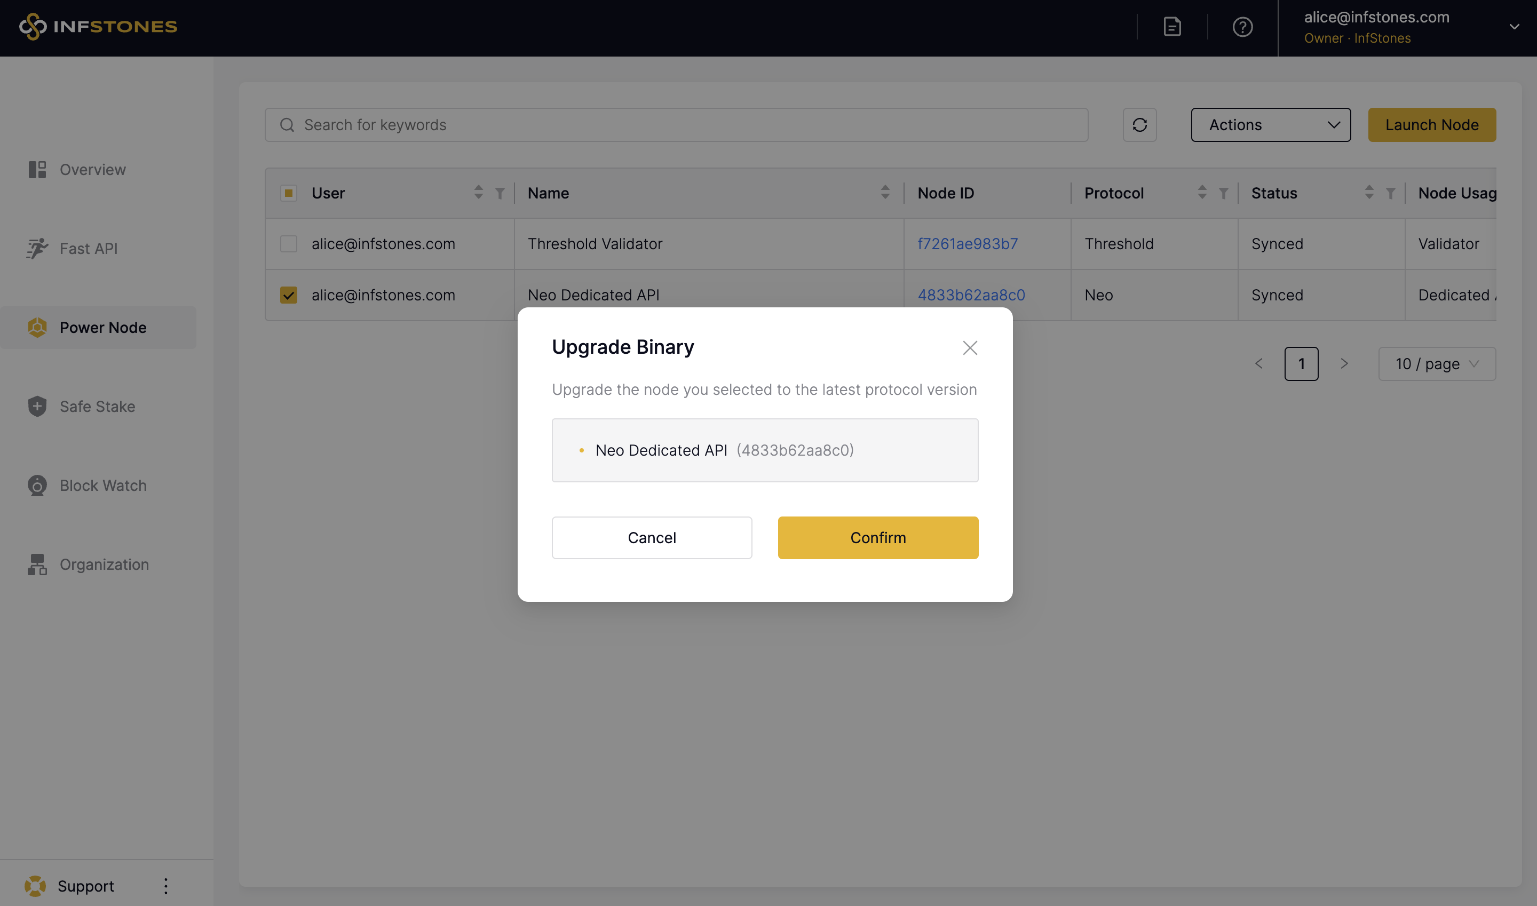Click the help question mark icon
This screenshot has width=1537, height=906.
tap(1242, 27)
